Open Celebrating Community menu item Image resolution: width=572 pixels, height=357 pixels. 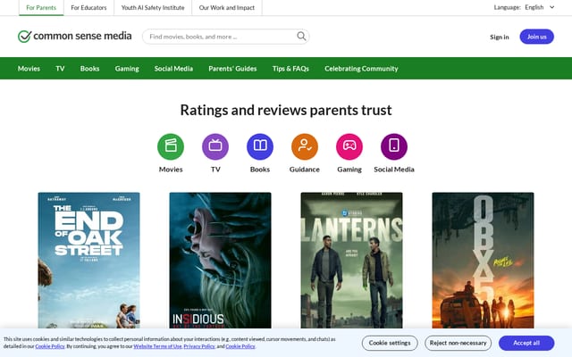361,69
